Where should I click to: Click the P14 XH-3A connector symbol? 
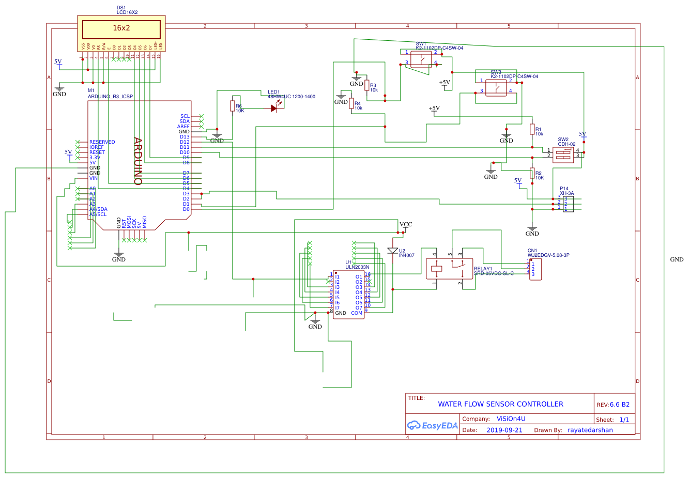pos(568,203)
